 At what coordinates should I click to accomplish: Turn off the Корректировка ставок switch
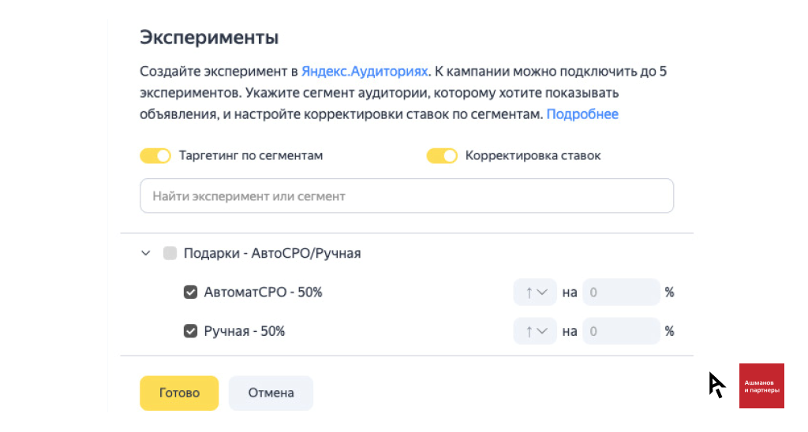(x=442, y=155)
